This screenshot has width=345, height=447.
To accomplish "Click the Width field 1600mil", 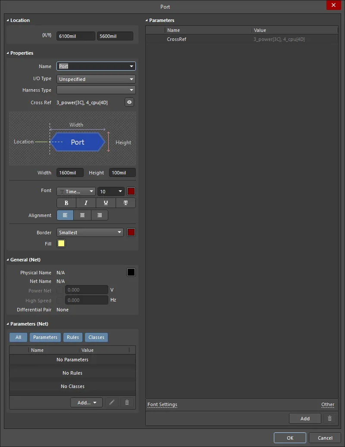I will 70,173.
